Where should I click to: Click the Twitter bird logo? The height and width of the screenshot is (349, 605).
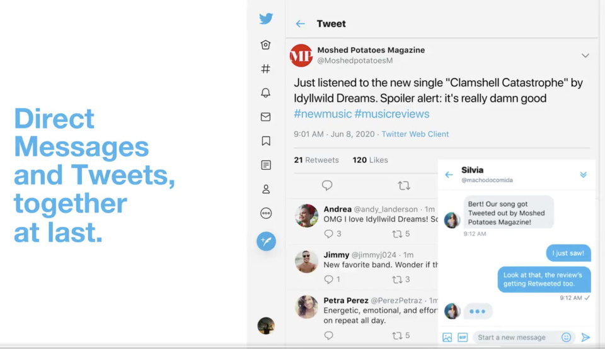266,19
